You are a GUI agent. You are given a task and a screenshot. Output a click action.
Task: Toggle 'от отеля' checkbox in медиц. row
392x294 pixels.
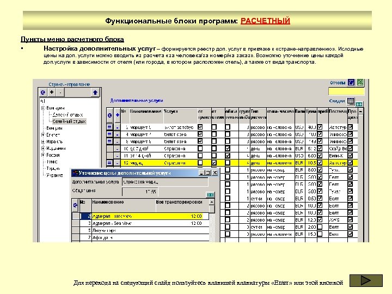pos(214,163)
